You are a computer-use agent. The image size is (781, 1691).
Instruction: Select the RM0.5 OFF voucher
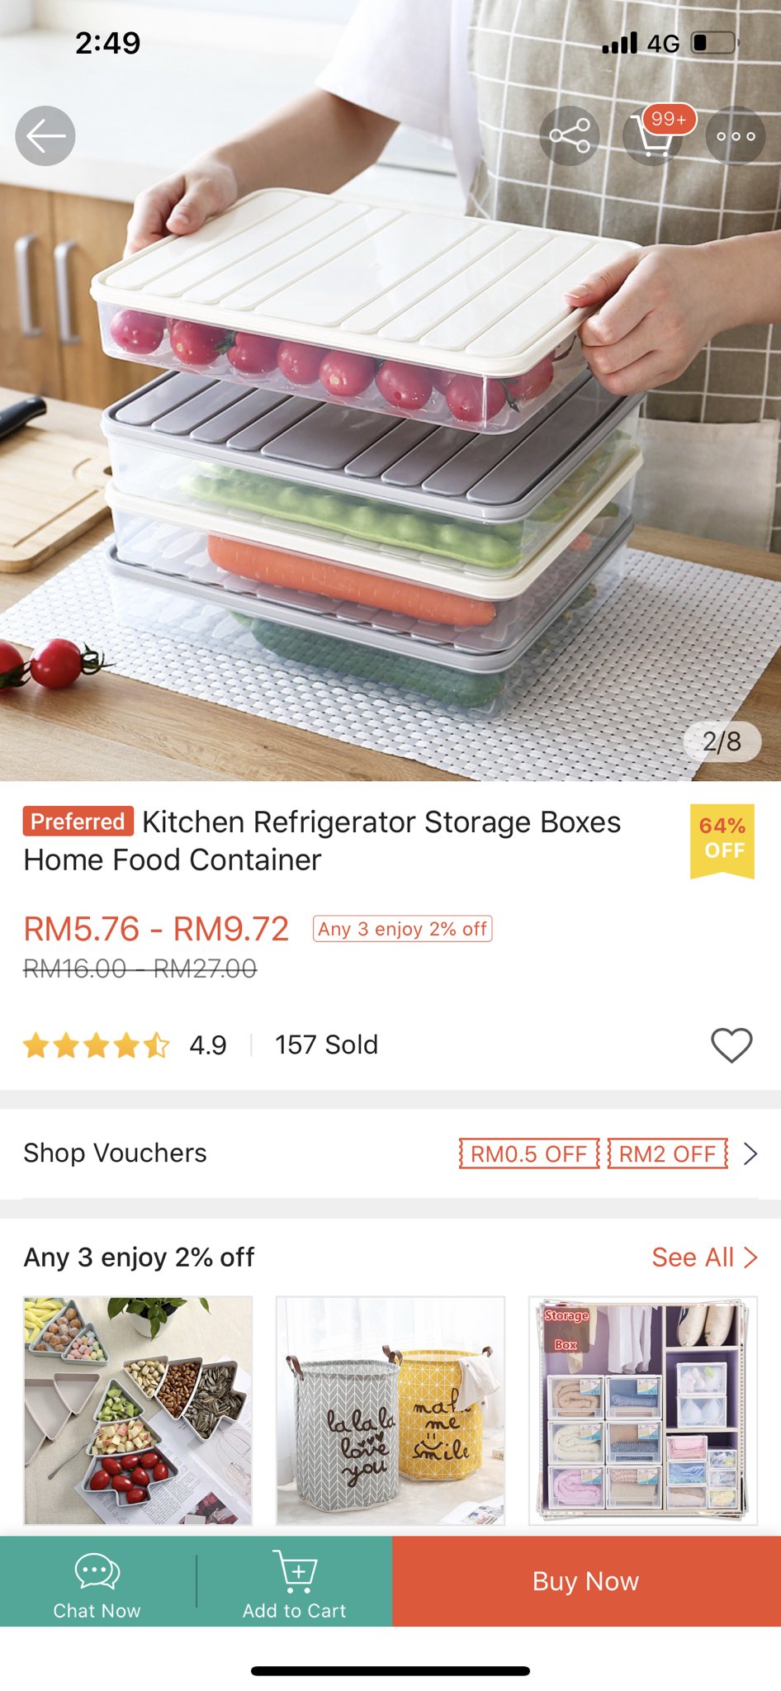(529, 1153)
